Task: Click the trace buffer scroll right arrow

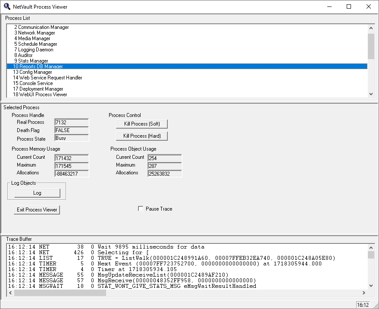Action: point(364,293)
